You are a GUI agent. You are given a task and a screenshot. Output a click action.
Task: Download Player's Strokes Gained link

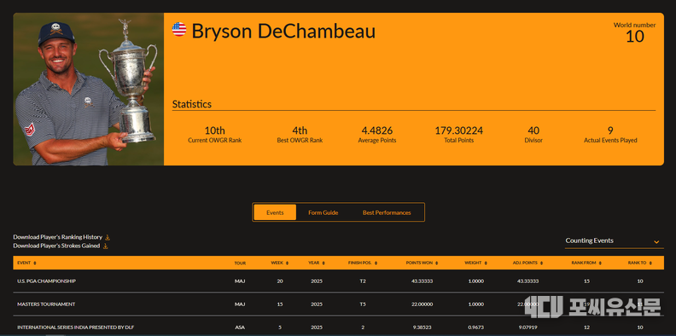click(x=56, y=246)
